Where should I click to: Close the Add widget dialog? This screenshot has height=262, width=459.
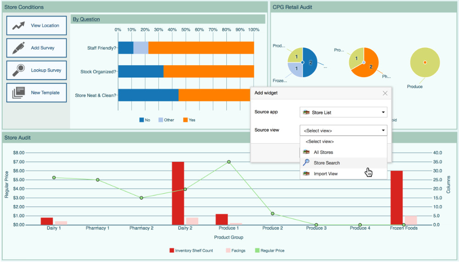(x=385, y=93)
